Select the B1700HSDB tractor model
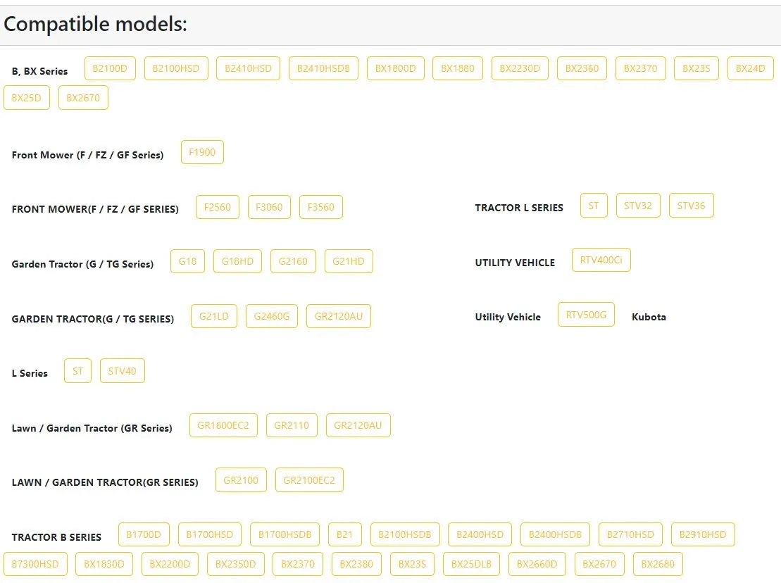 pyautogui.click(x=285, y=534)
